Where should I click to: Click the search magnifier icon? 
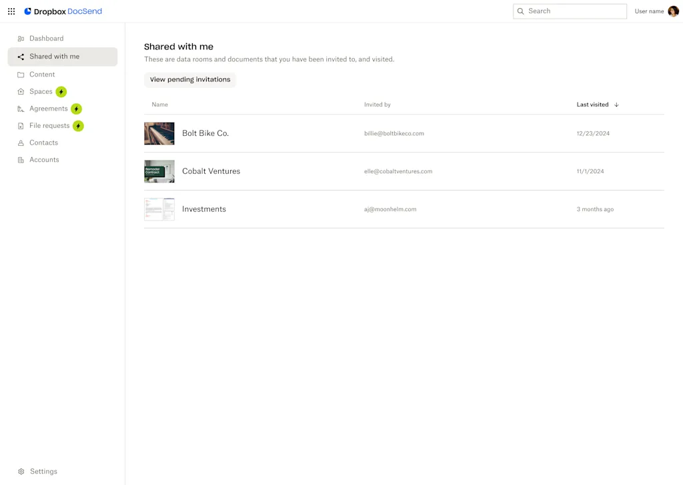(521, 11)
